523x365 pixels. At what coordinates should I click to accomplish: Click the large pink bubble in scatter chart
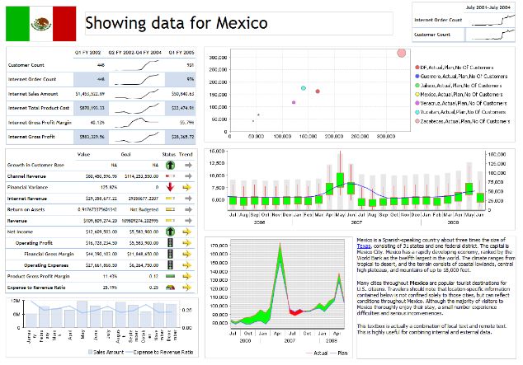coord(401,53)
